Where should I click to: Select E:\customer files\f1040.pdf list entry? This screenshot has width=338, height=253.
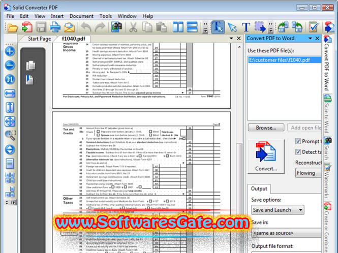285,60
